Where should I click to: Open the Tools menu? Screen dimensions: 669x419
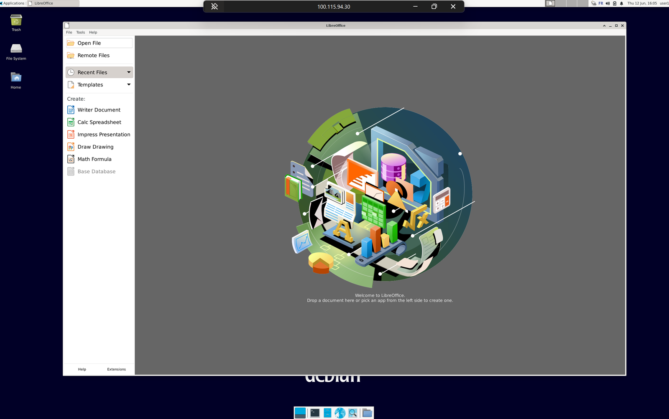80,32
